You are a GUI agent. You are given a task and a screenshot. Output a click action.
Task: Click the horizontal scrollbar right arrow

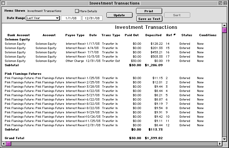pyautogui.click(x=219, y=144)
